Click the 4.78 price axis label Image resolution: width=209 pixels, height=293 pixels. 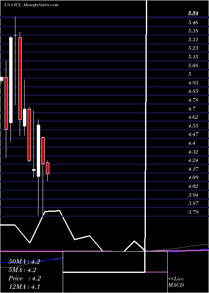[193, 100]
